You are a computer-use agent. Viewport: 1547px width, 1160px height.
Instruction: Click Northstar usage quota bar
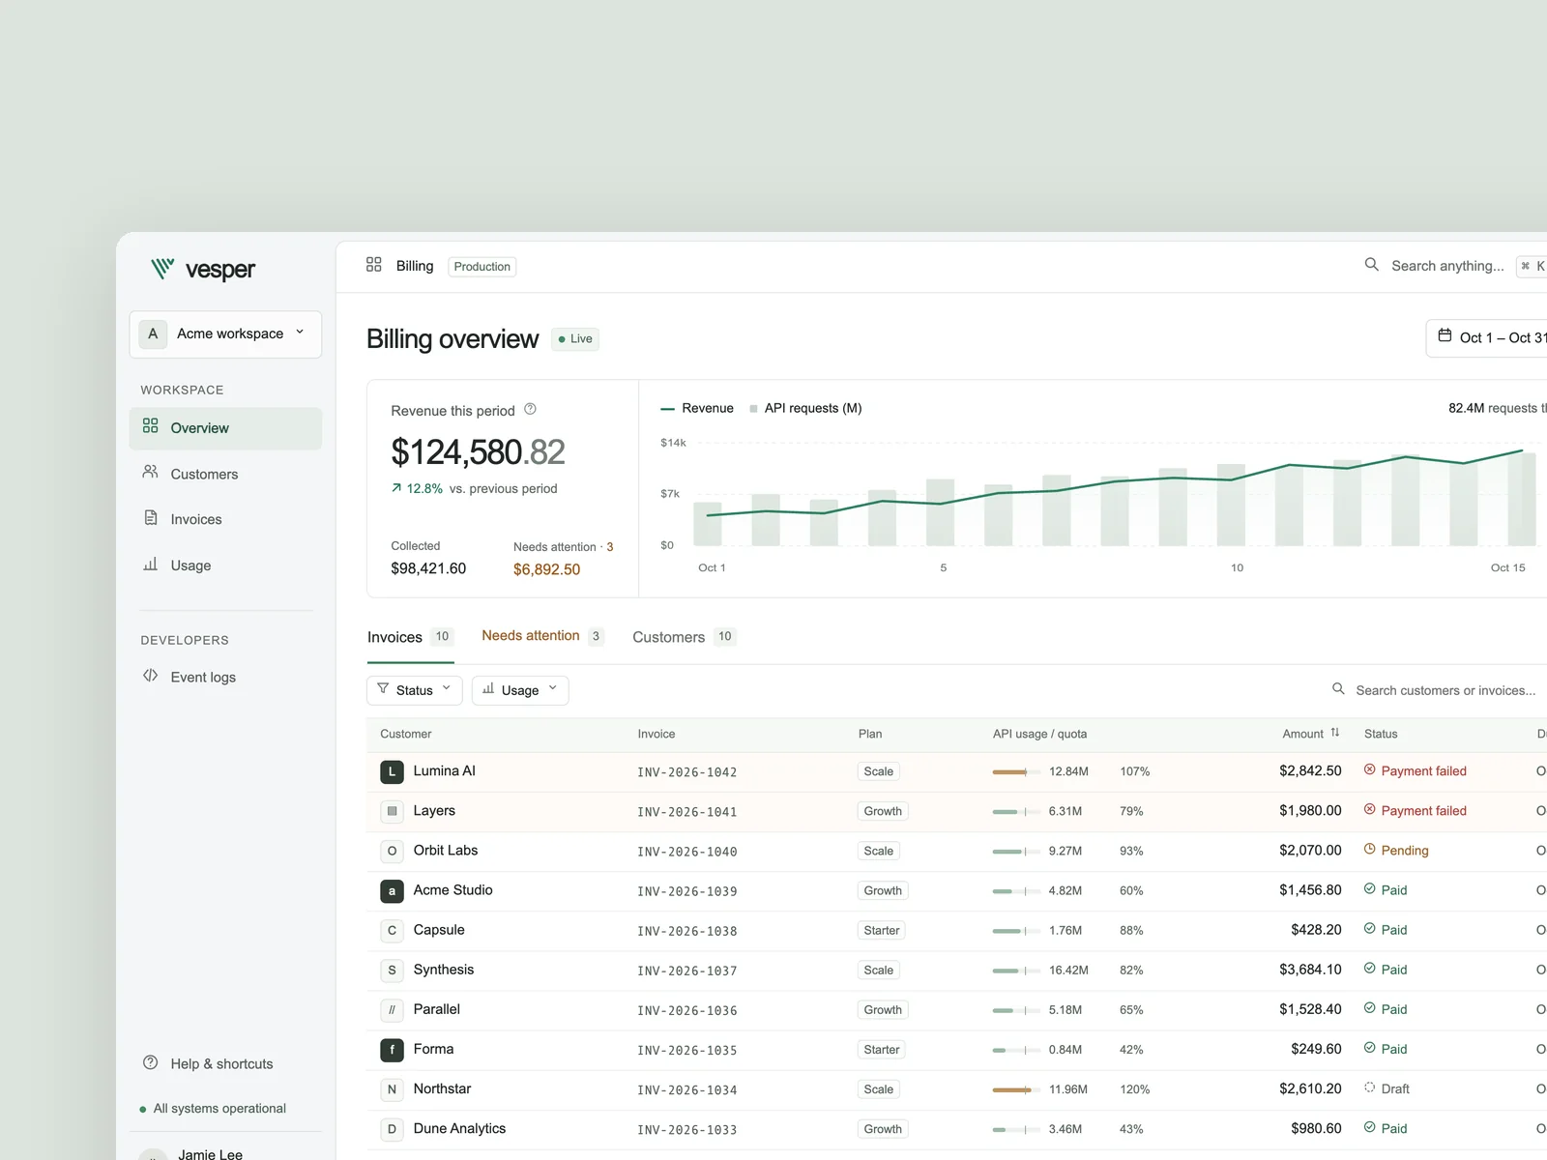[x=1016, y=1089]
